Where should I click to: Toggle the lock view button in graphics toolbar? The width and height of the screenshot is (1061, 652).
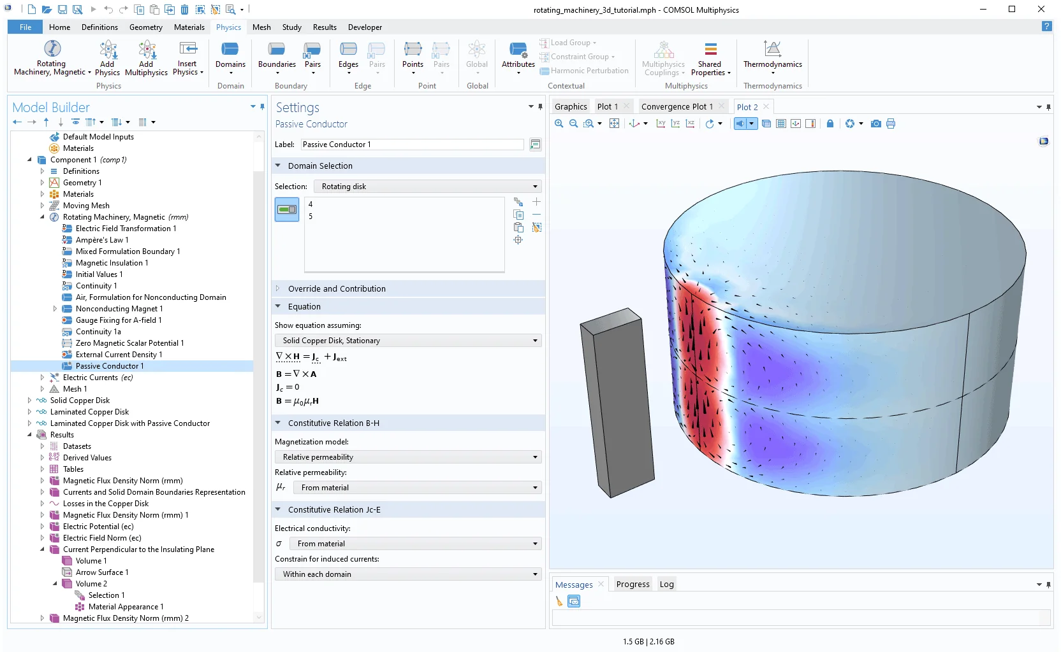pos(830,124)
